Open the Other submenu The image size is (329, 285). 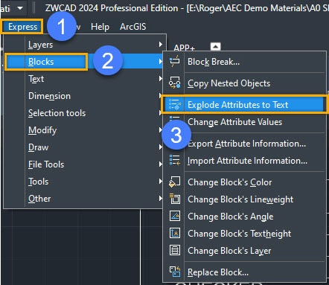coord(85,199)
